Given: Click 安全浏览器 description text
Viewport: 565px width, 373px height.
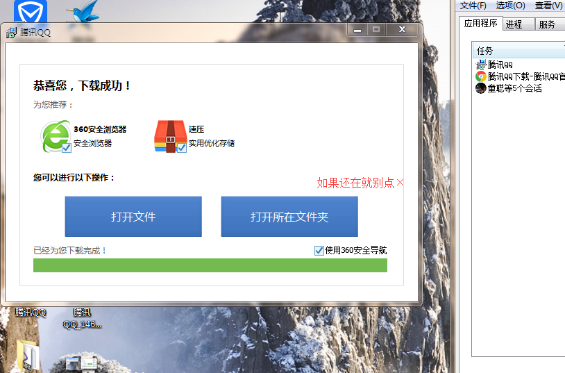Looking at the screenshot, I should pyautogui.click(x=92, y=143).
